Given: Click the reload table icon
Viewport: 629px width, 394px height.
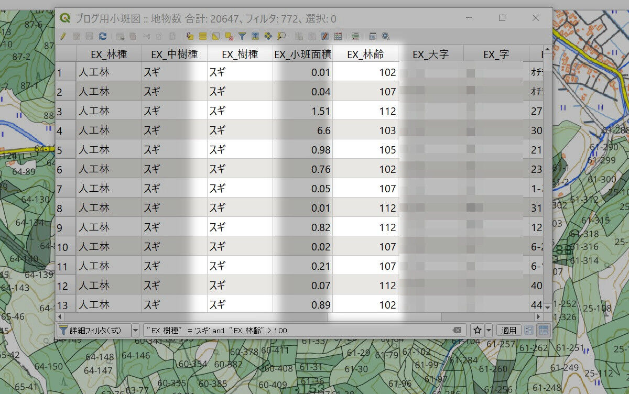Looking at the screenshot, I should 103,36.
